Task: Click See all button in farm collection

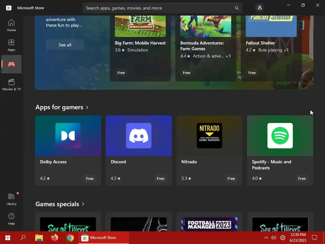Action: point(65,44)
